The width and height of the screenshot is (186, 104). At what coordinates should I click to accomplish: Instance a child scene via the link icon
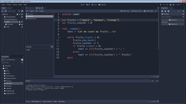pos(6,11)
